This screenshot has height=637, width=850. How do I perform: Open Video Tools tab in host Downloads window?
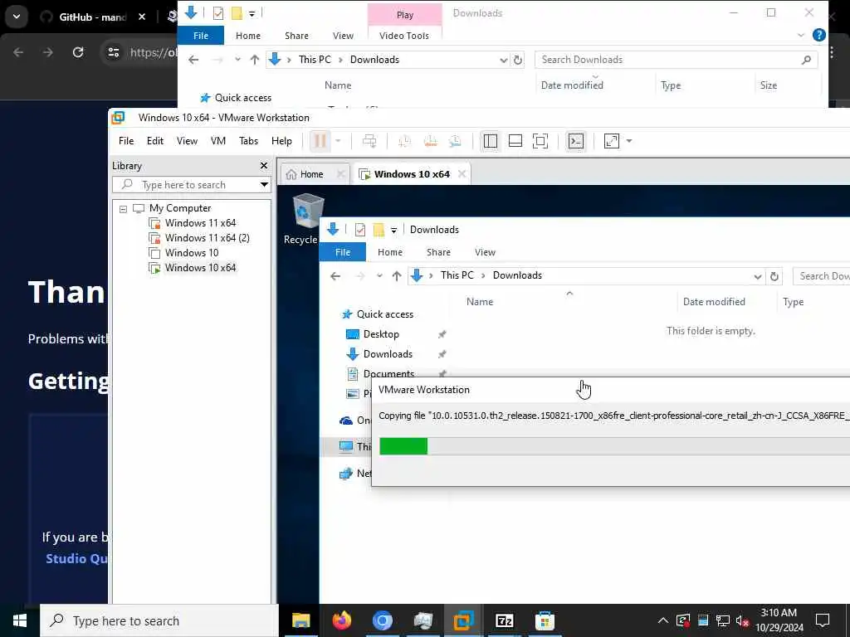(404, 36)
